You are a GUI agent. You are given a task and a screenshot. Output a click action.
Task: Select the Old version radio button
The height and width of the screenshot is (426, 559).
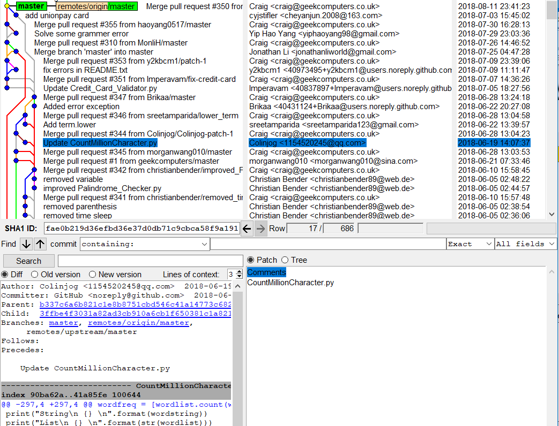point(35,275)
